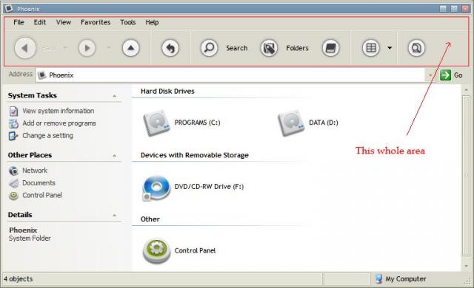Click the Phoenix title bar icon
This screenshot has height=288, width=474.
click(9, 8)
